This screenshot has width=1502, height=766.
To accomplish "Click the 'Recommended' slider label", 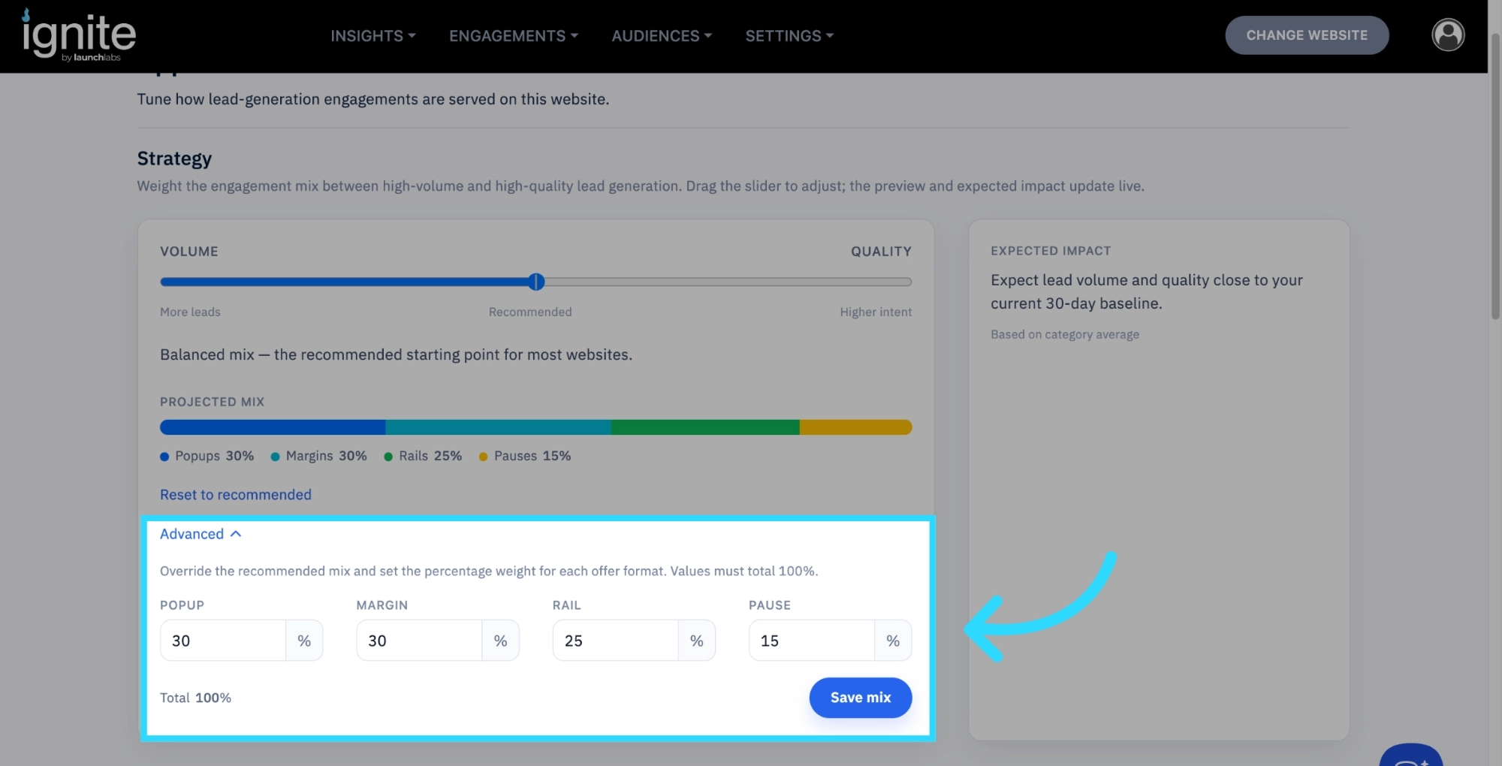I will pyautogui.click(x=530, y=312).
